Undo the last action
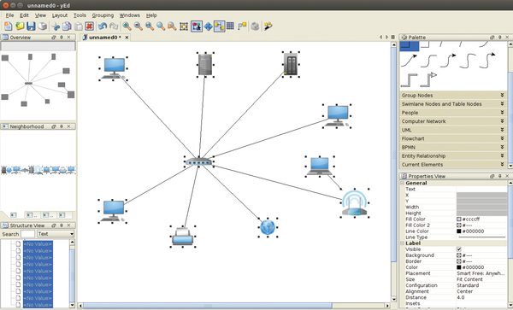The height and width of the screenshot is (310, 513). (x=103, y=26)
